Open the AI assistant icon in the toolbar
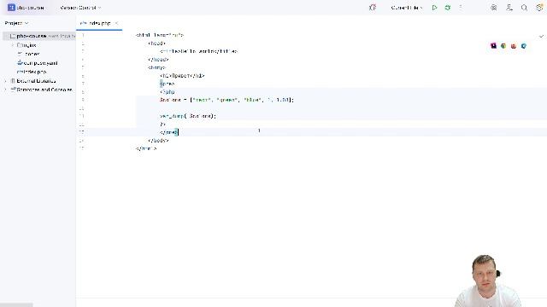 pos(494,8)
